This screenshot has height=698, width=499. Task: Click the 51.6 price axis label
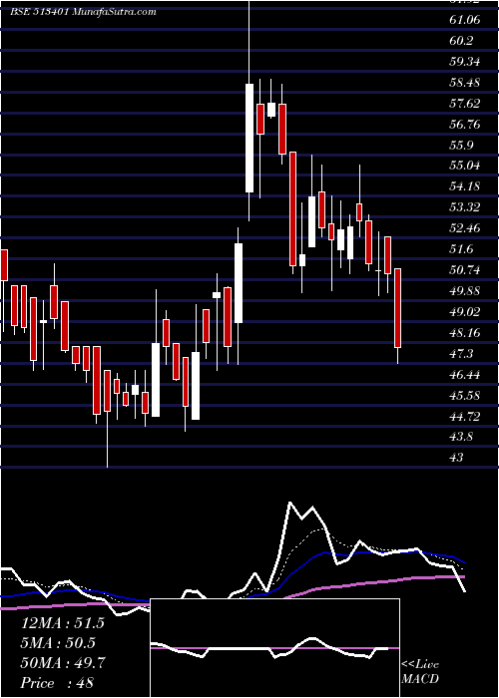click(x=461, y=249)
